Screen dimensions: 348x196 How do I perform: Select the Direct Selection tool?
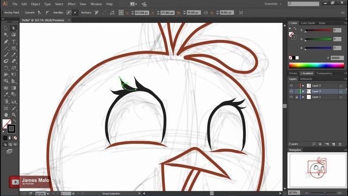(14, 28)
